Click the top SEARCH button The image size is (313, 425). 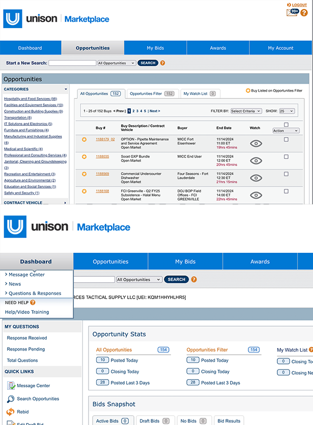pyautogui.click(x=148, y=63)
